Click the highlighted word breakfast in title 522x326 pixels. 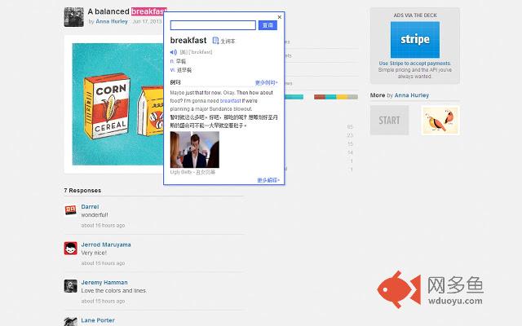(148, 11)
